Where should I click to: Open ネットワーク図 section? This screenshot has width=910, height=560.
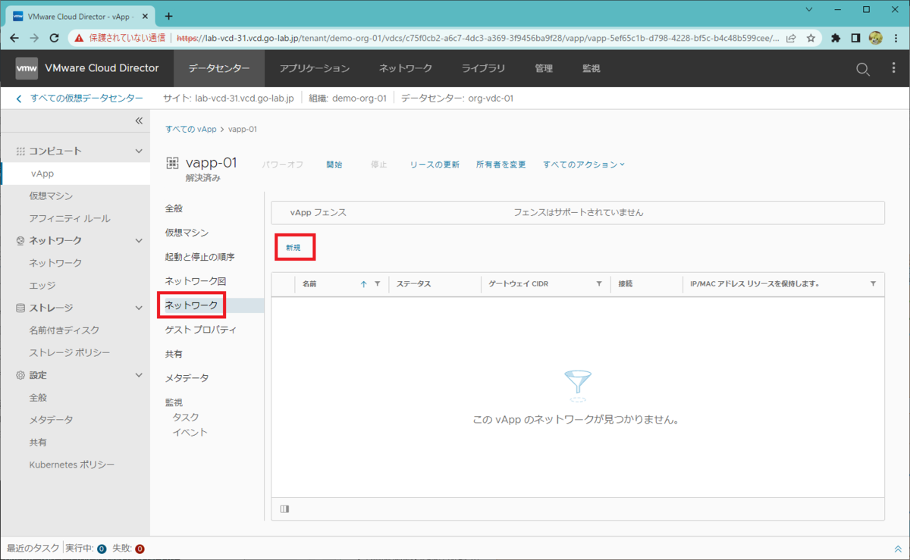[196, 281]
